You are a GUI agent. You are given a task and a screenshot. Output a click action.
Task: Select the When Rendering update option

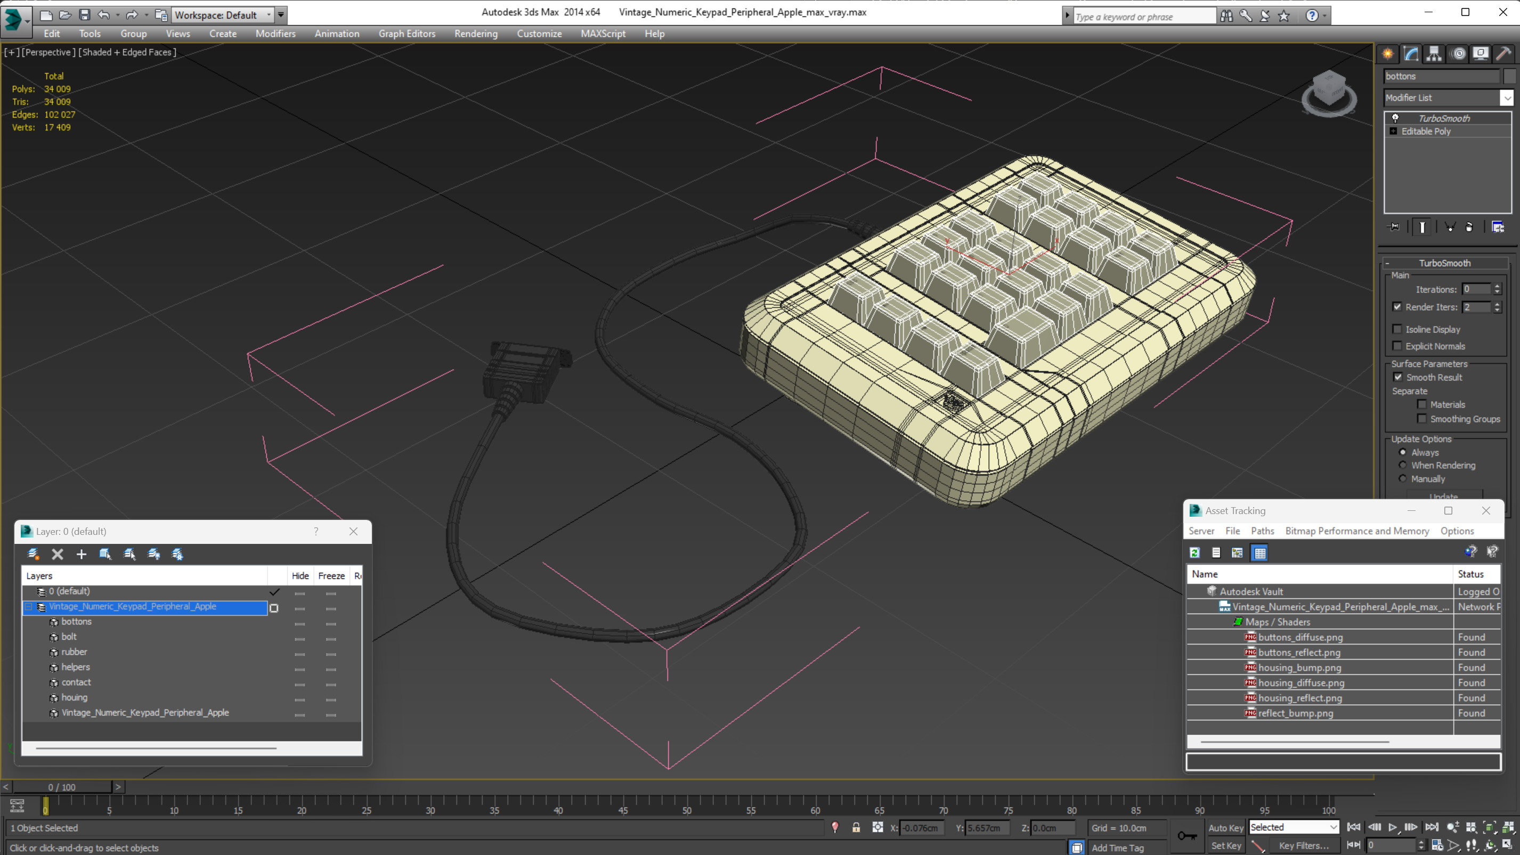(x=1403, y=465)
